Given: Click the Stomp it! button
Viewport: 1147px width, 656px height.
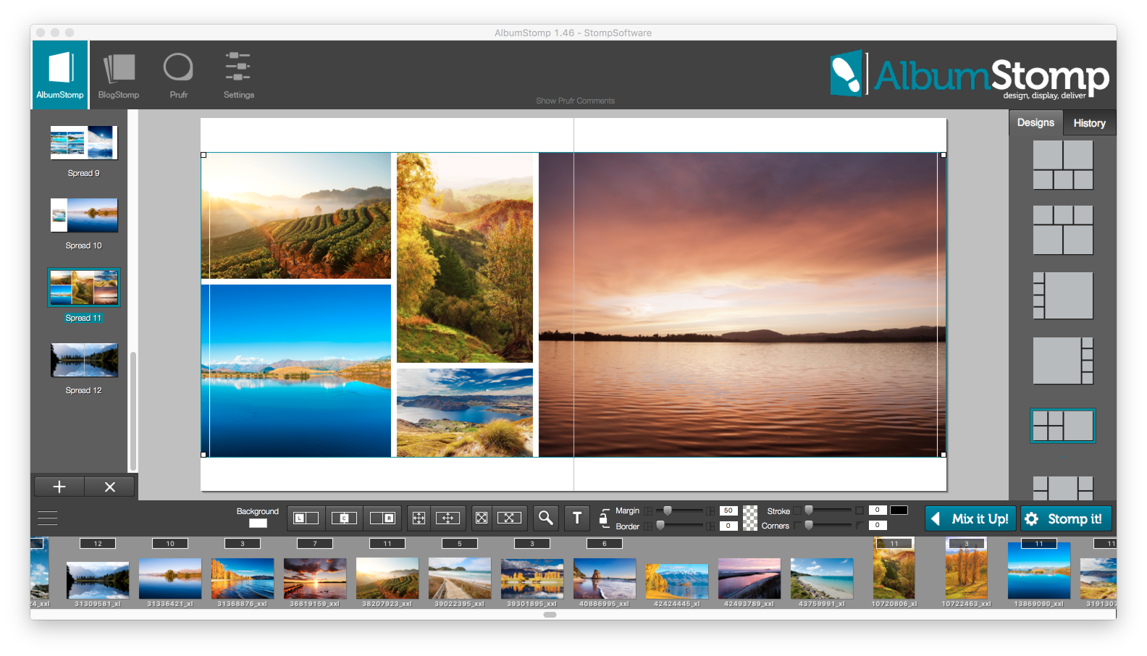Looking at the screenshot, I should click(1066, 518).
